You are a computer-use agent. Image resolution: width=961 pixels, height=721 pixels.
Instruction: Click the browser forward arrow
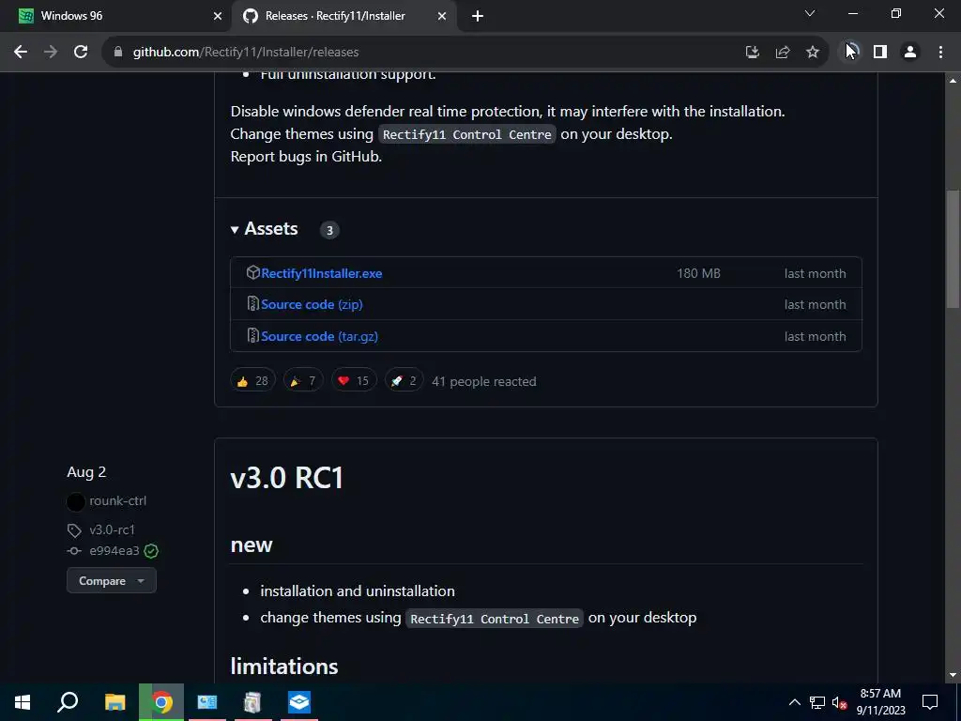(51, 53)
